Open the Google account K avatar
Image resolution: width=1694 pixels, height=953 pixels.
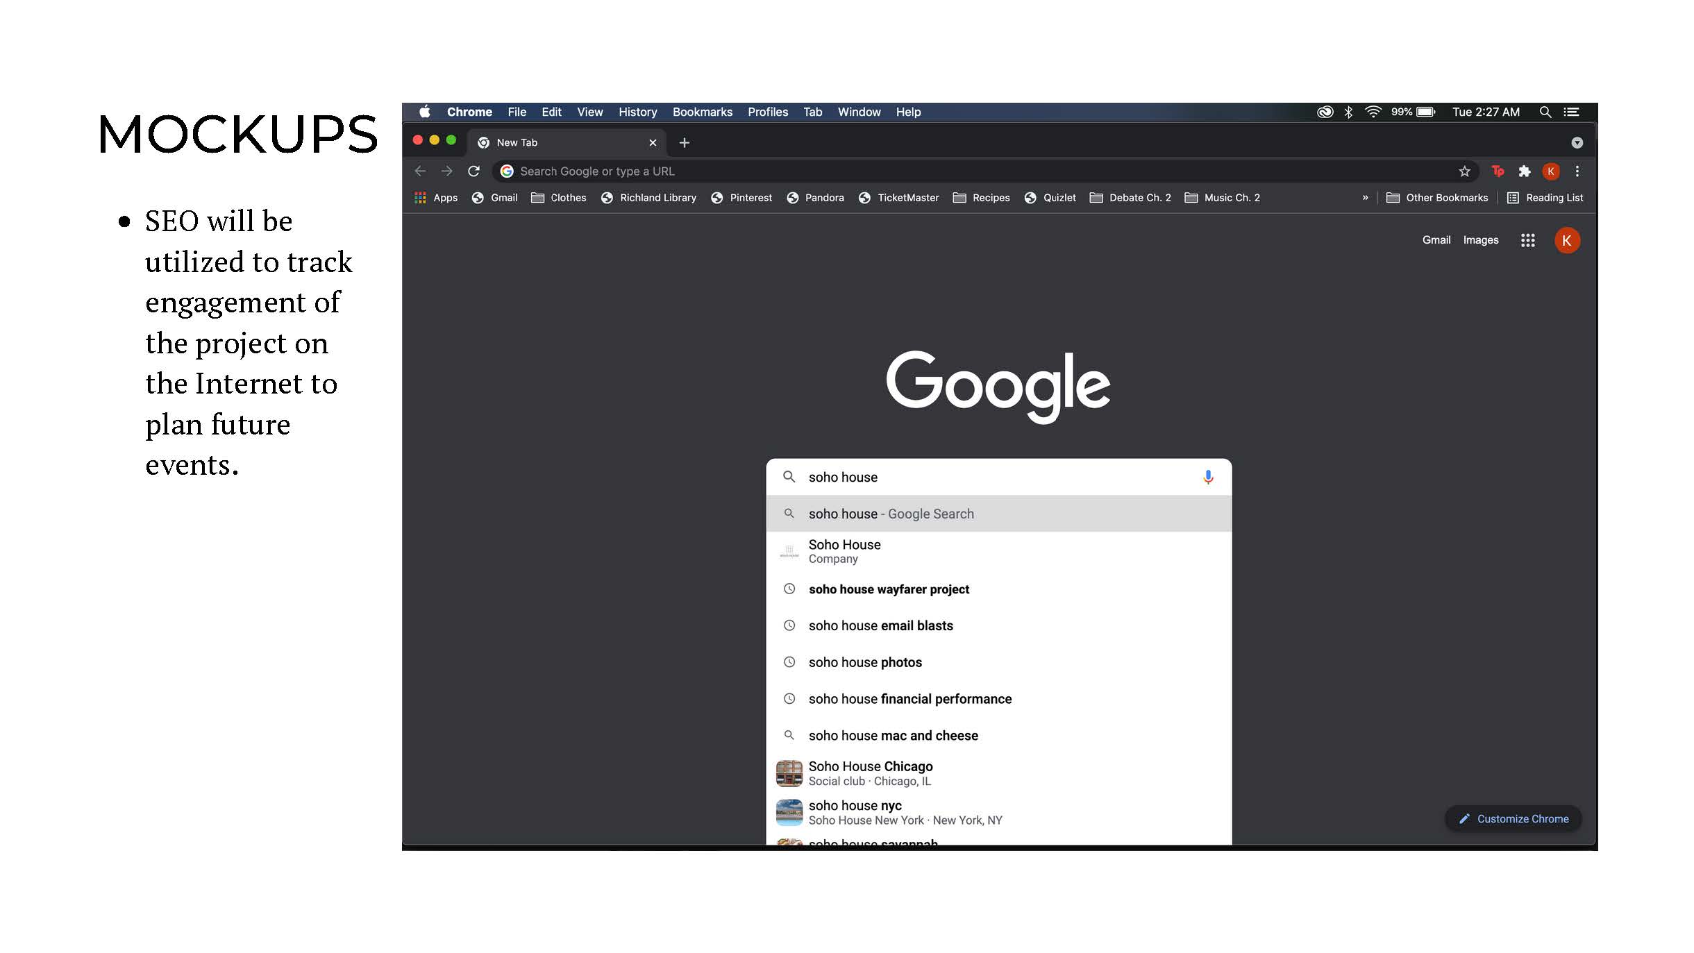[x=1567, y=240]
